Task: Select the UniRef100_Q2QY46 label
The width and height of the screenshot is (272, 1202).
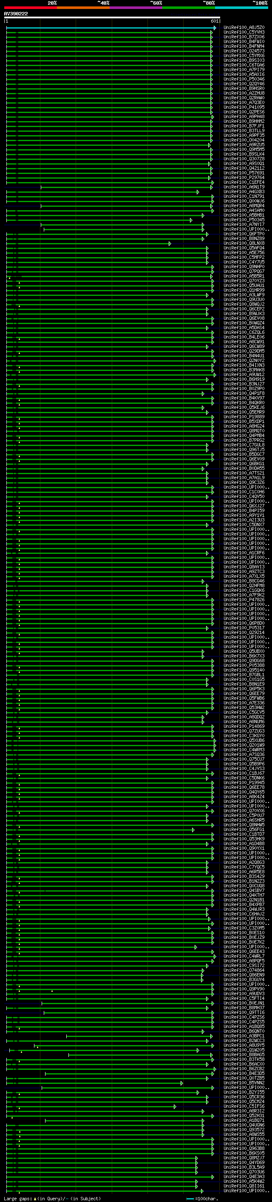Action: (x=244, y=84)
